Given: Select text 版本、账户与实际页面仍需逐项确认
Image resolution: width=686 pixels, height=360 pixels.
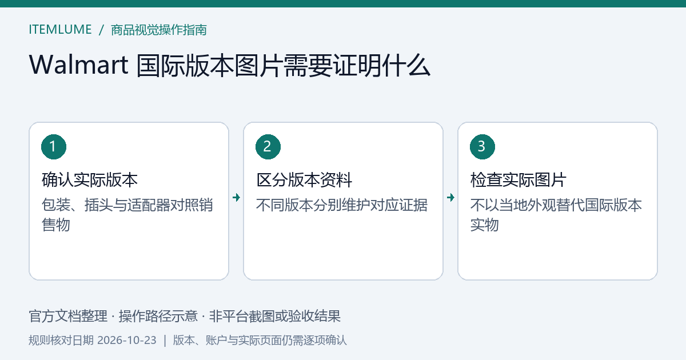Looking at the screenshot, I should 260,341.
